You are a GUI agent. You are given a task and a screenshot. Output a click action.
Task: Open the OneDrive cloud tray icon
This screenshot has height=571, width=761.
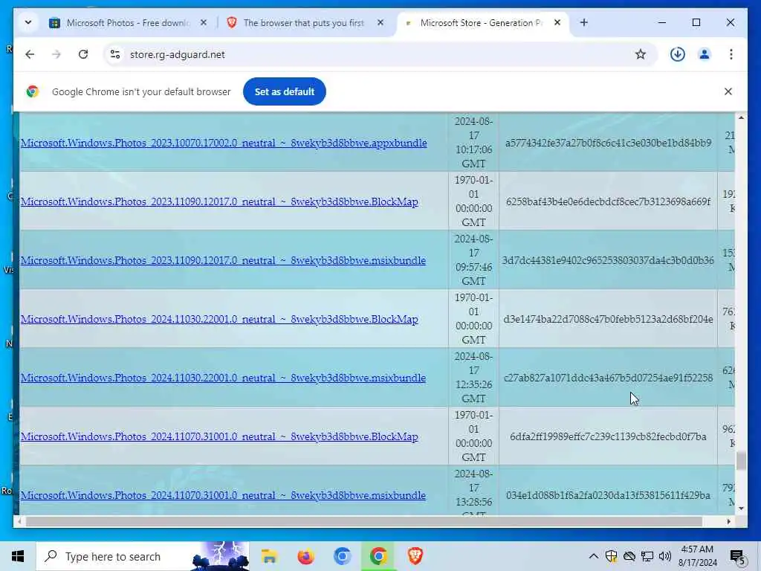(x=629, y=556)
